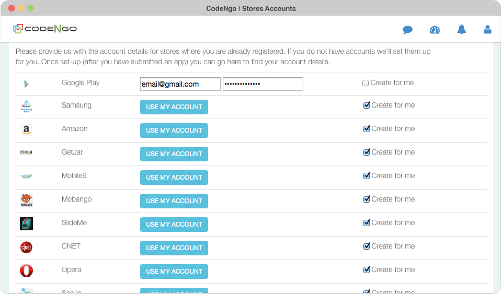Open the user profile icon
The width and height of the screenshot is (502, 294).
pos(487,29)
